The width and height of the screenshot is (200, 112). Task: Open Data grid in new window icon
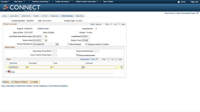click(97, 59)
